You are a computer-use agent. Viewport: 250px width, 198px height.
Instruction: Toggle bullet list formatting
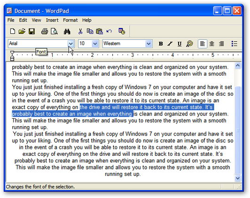tap(234, 44)
